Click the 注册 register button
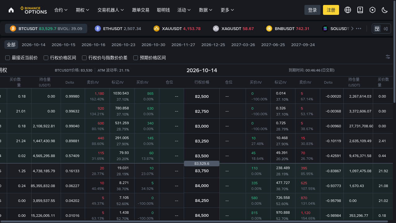 click(x=331, y=10)
